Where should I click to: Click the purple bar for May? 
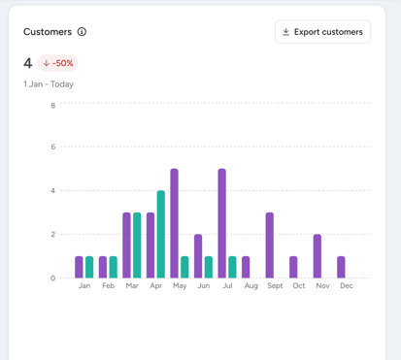(x=174, y=223)
